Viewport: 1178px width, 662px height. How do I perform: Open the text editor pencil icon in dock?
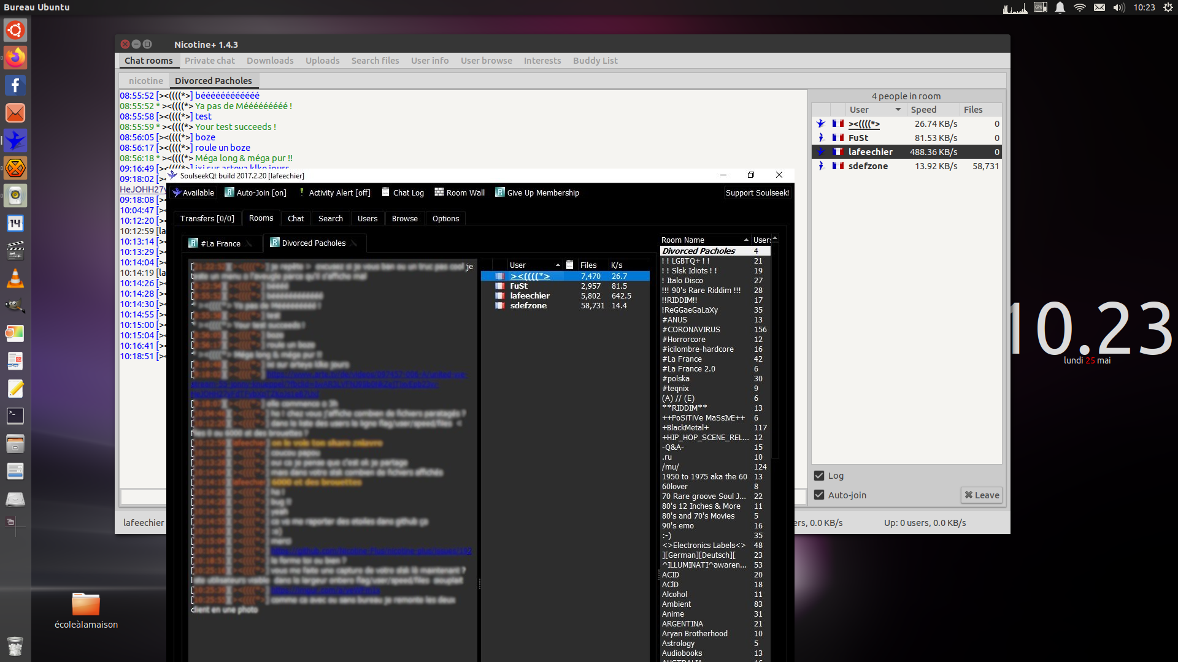(x=15, y=389)
